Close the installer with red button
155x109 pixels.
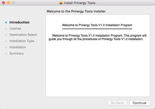[3, 3]
